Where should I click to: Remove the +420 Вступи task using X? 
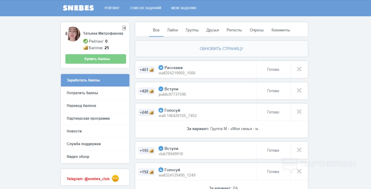click(299, 91)
